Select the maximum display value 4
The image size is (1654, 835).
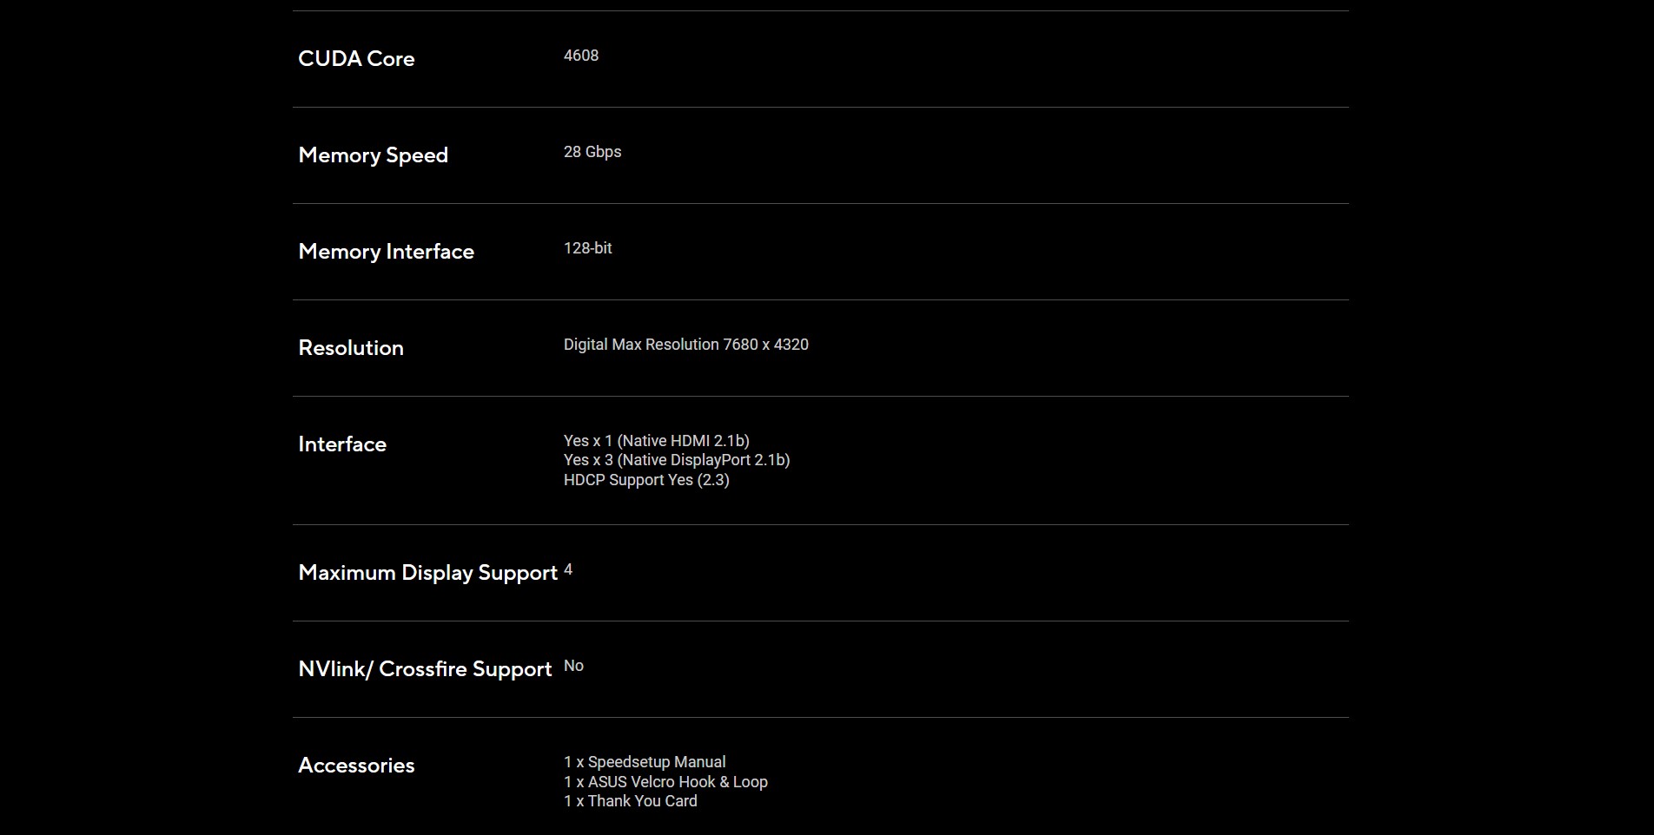(x=568, y=569)
